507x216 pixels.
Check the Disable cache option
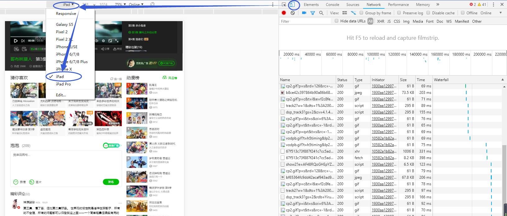428,13
